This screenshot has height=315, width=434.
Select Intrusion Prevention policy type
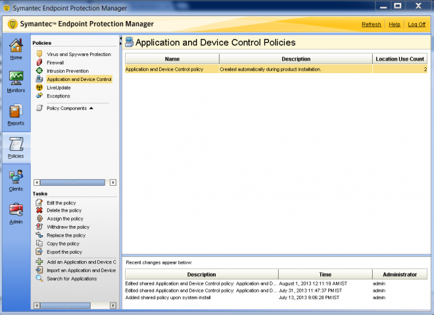pyautogui.click(x=68, y=71)
